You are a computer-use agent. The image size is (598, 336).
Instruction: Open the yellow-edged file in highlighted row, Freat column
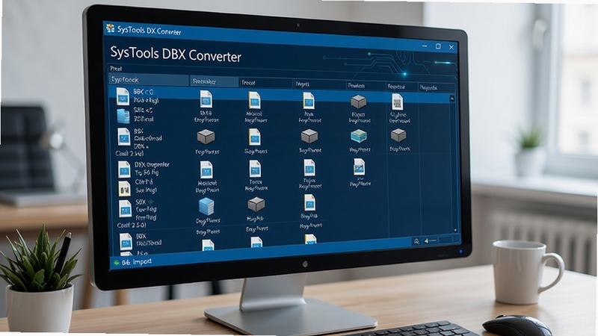point(254,101)
